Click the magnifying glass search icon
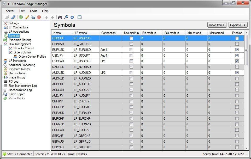251x159 pixels. (x=66, y=17)
